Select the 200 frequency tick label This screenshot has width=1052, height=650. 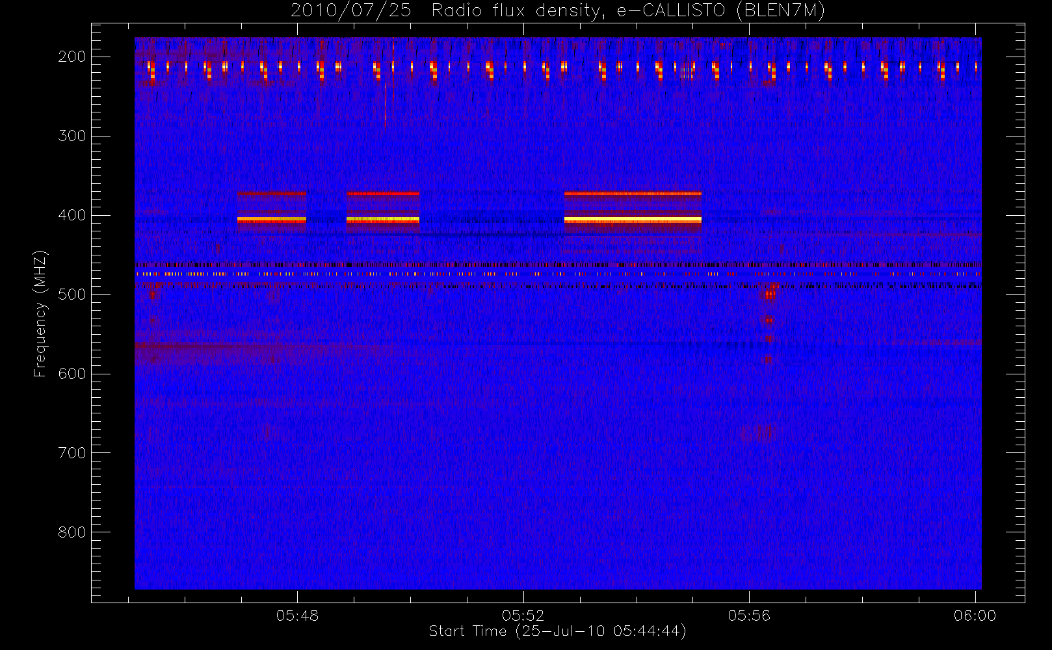[72, 57]
